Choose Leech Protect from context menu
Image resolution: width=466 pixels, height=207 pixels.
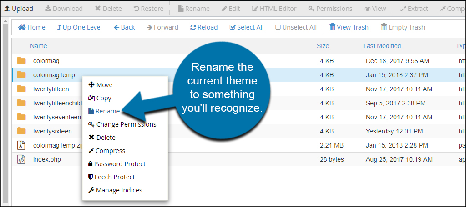click(x=112, y=177)
